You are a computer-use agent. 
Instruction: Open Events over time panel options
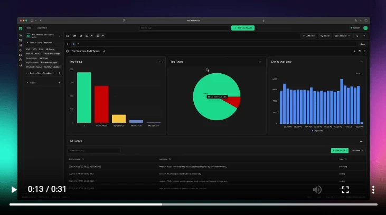pyautogui.click(x=361, y=62)
